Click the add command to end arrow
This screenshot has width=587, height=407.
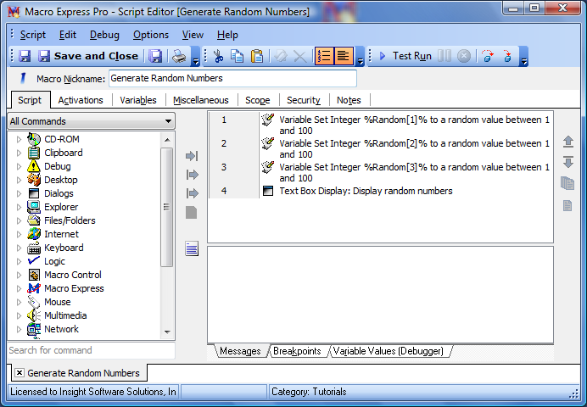pos(192,156)
